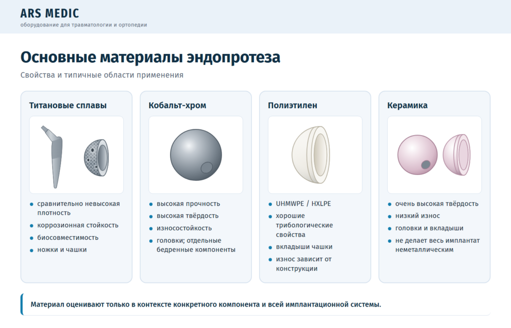This screenshot has width=511, height=328.
Task: Click the bullet 'ножки и чашки'
Action: 62,250
